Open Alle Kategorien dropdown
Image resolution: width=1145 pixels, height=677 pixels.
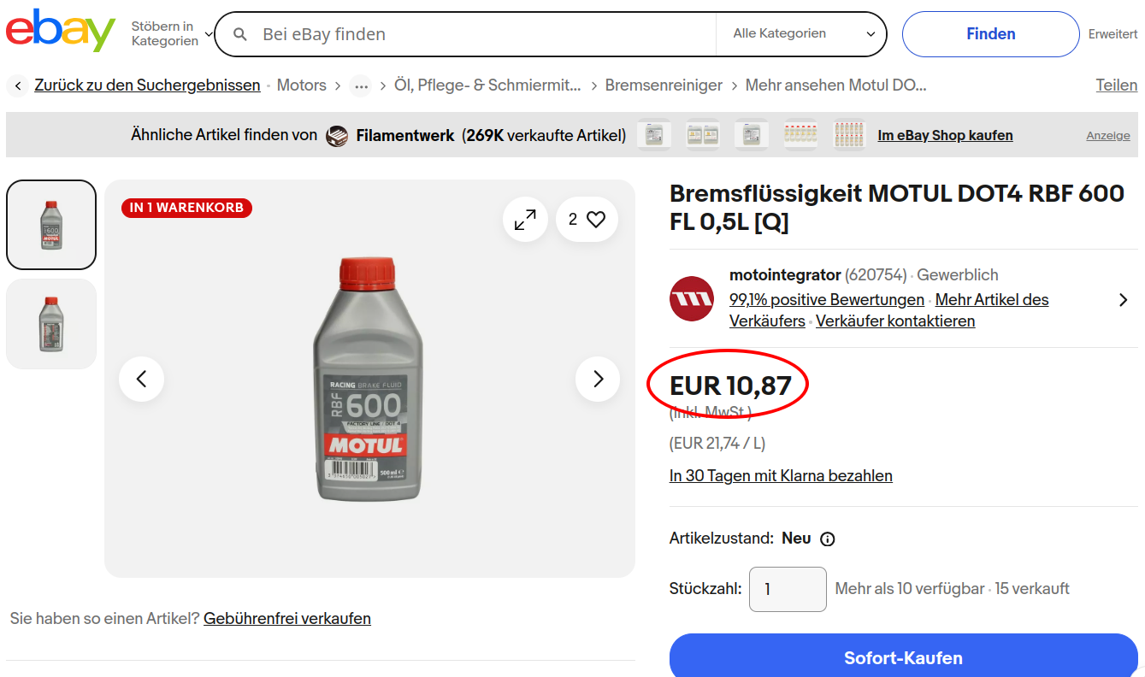tap(804, 34)
